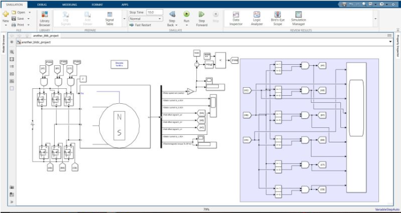This screenshot has width=401, height=213.
Task: Click the Step Back icon
Action: tap(172, 14)
